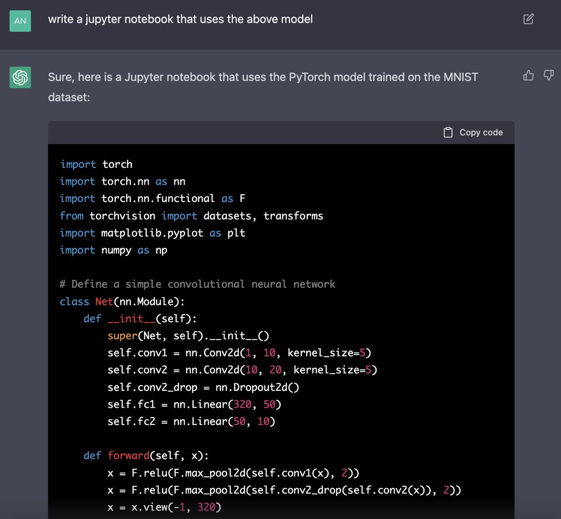Click the clipboard icon beside Copy code

pyautogui.click(x=448, y=132)
